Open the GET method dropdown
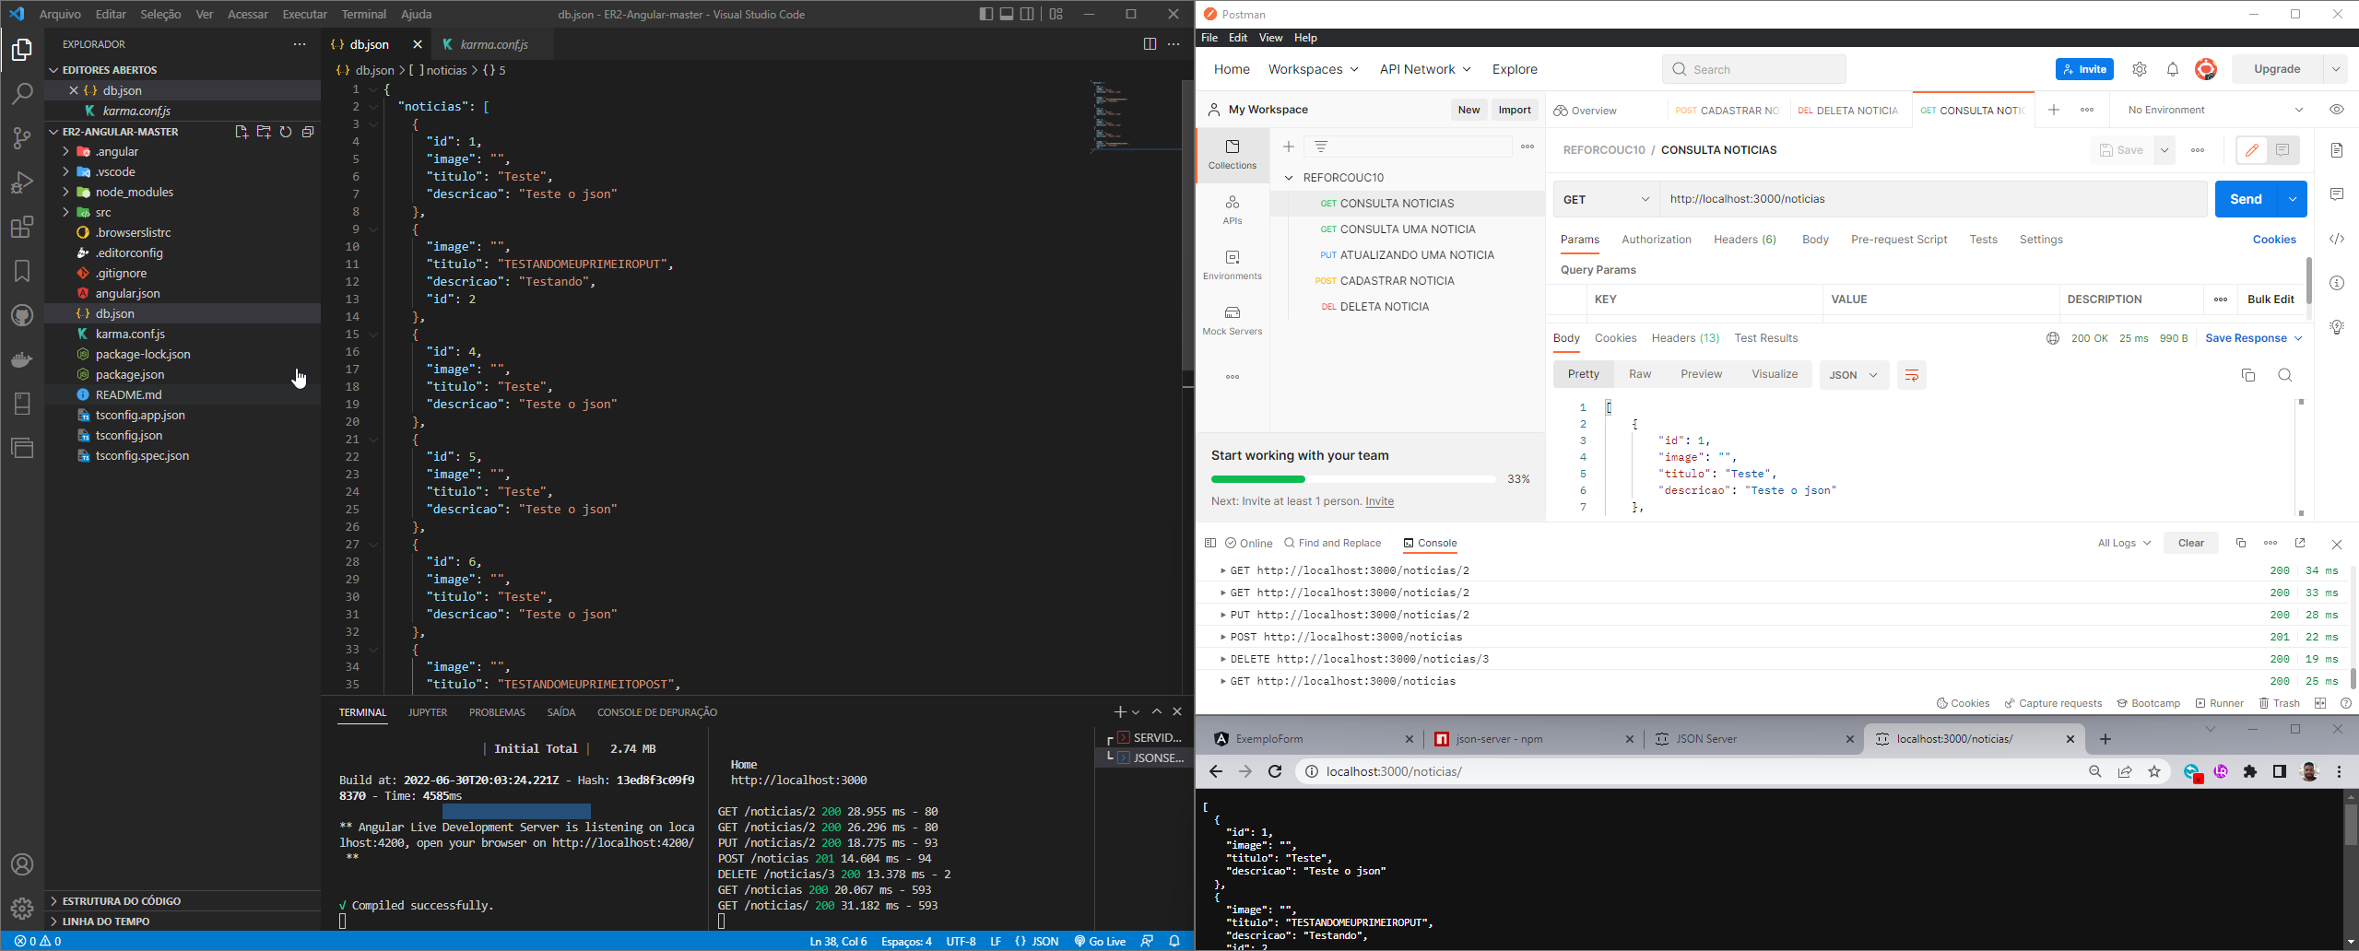 [1604, 198]
